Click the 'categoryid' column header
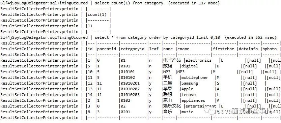Image resolution: width=281 pixels, height=123 pixels. 133,49
